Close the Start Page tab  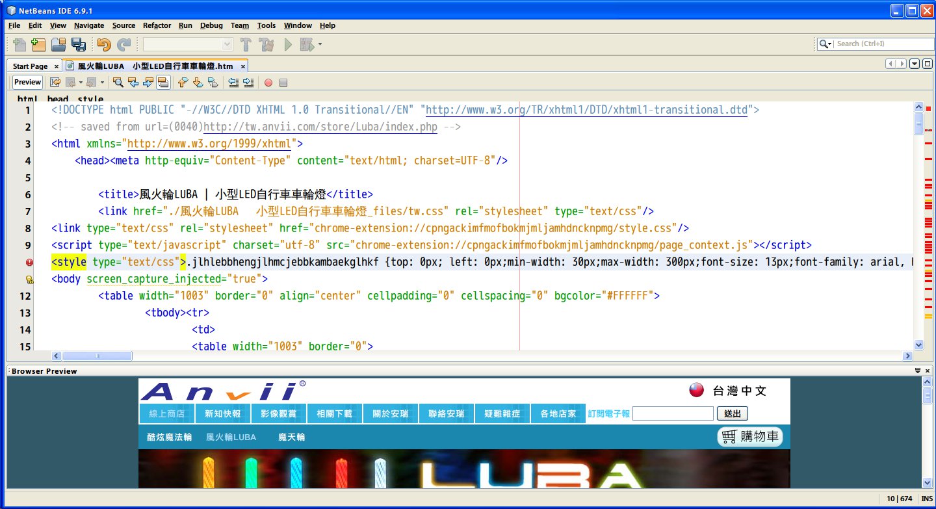coord(57,66)
